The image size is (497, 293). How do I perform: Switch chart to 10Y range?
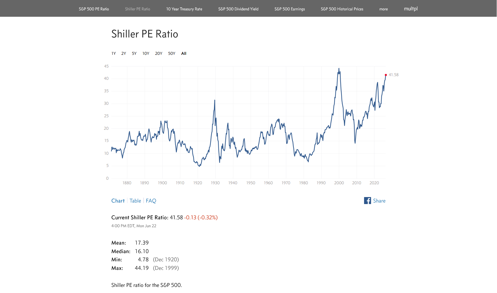point(146,53)
